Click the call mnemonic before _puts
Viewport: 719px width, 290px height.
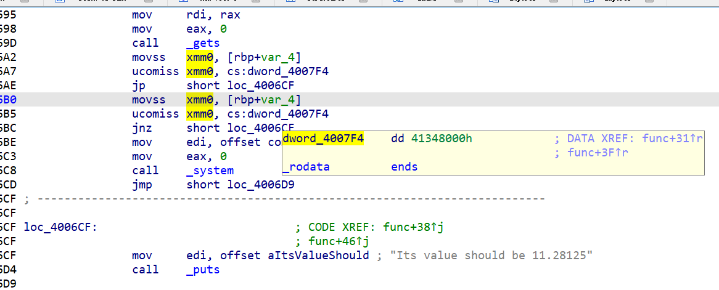(x=146, y=270)
